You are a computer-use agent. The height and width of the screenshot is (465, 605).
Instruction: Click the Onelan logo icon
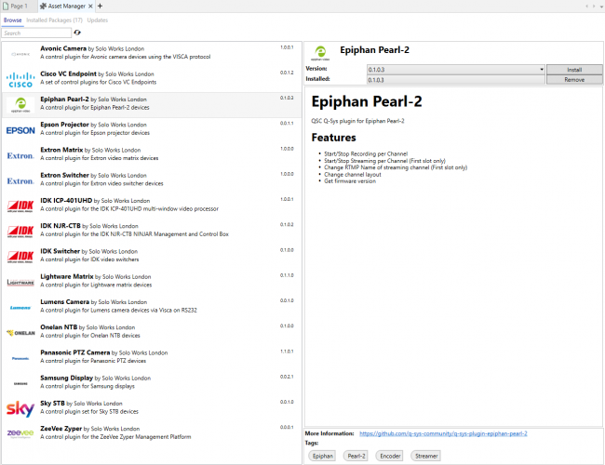pyautogui.click(x=20, y=333)
